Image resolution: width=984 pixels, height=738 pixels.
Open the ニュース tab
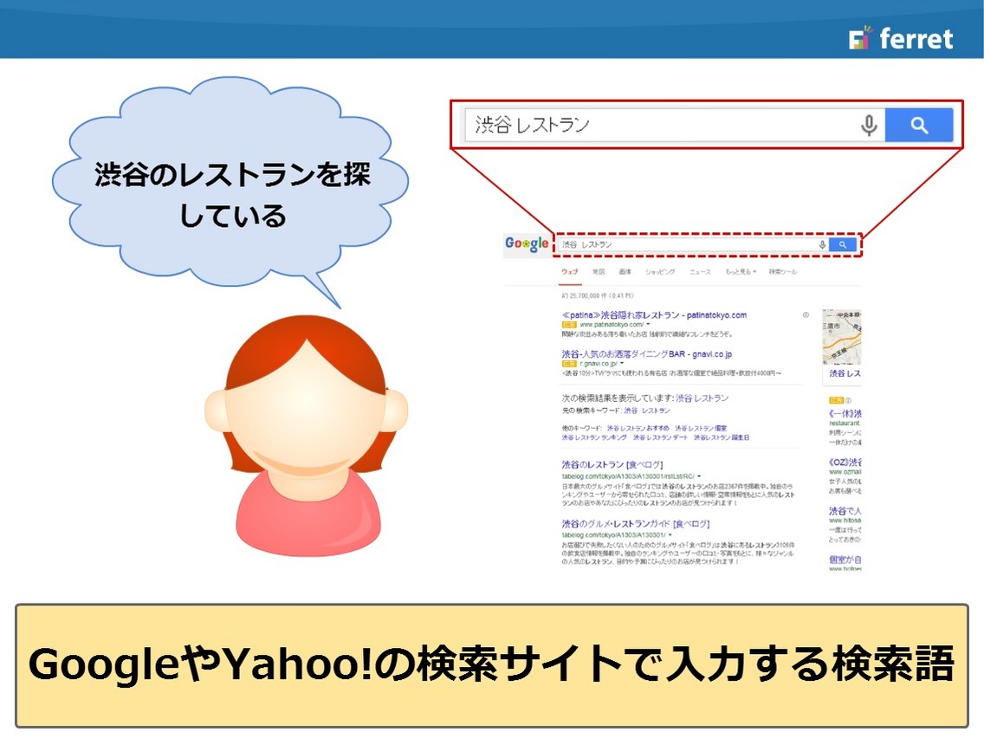700,272
